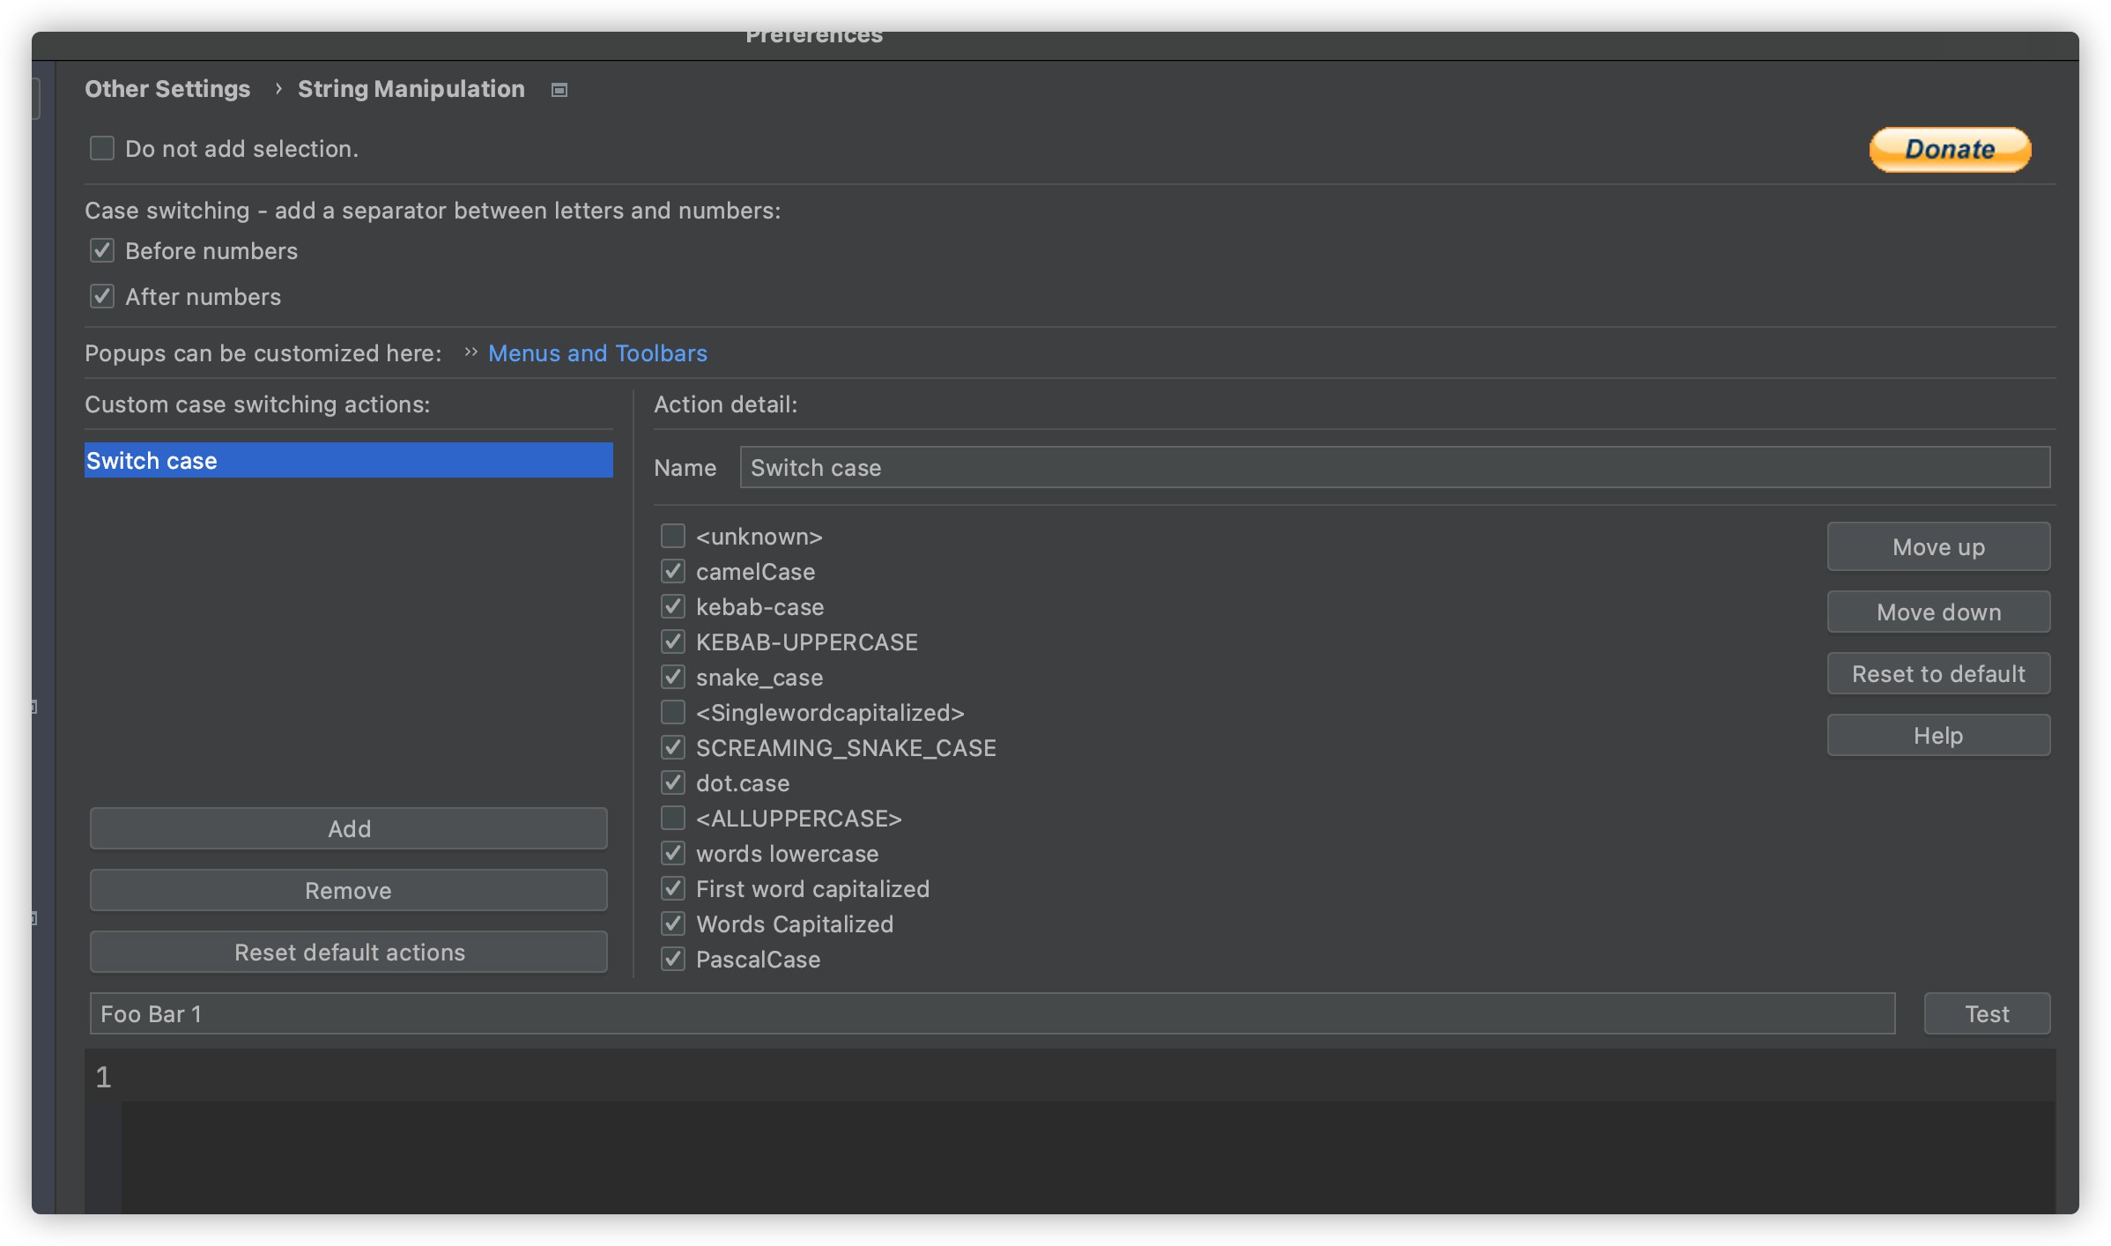Toggle the KEBAB-UPPERCASE checkbox
Image resolution: width=2111 pixels, height=1246 pixels.
pyautogui.click(x=673, y=642)
